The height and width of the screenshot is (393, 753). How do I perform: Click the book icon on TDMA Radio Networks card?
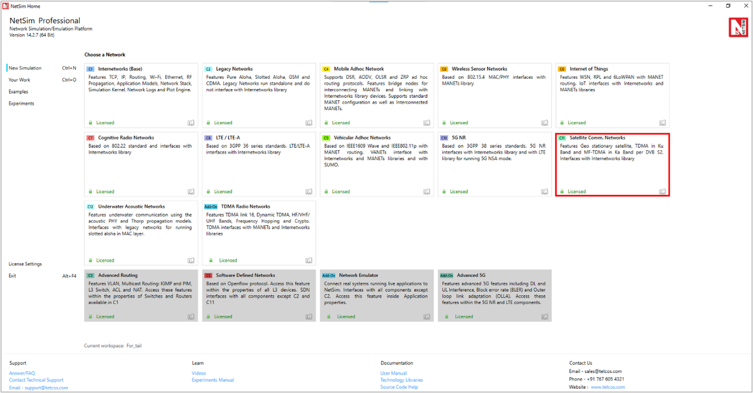pos(309,261)
